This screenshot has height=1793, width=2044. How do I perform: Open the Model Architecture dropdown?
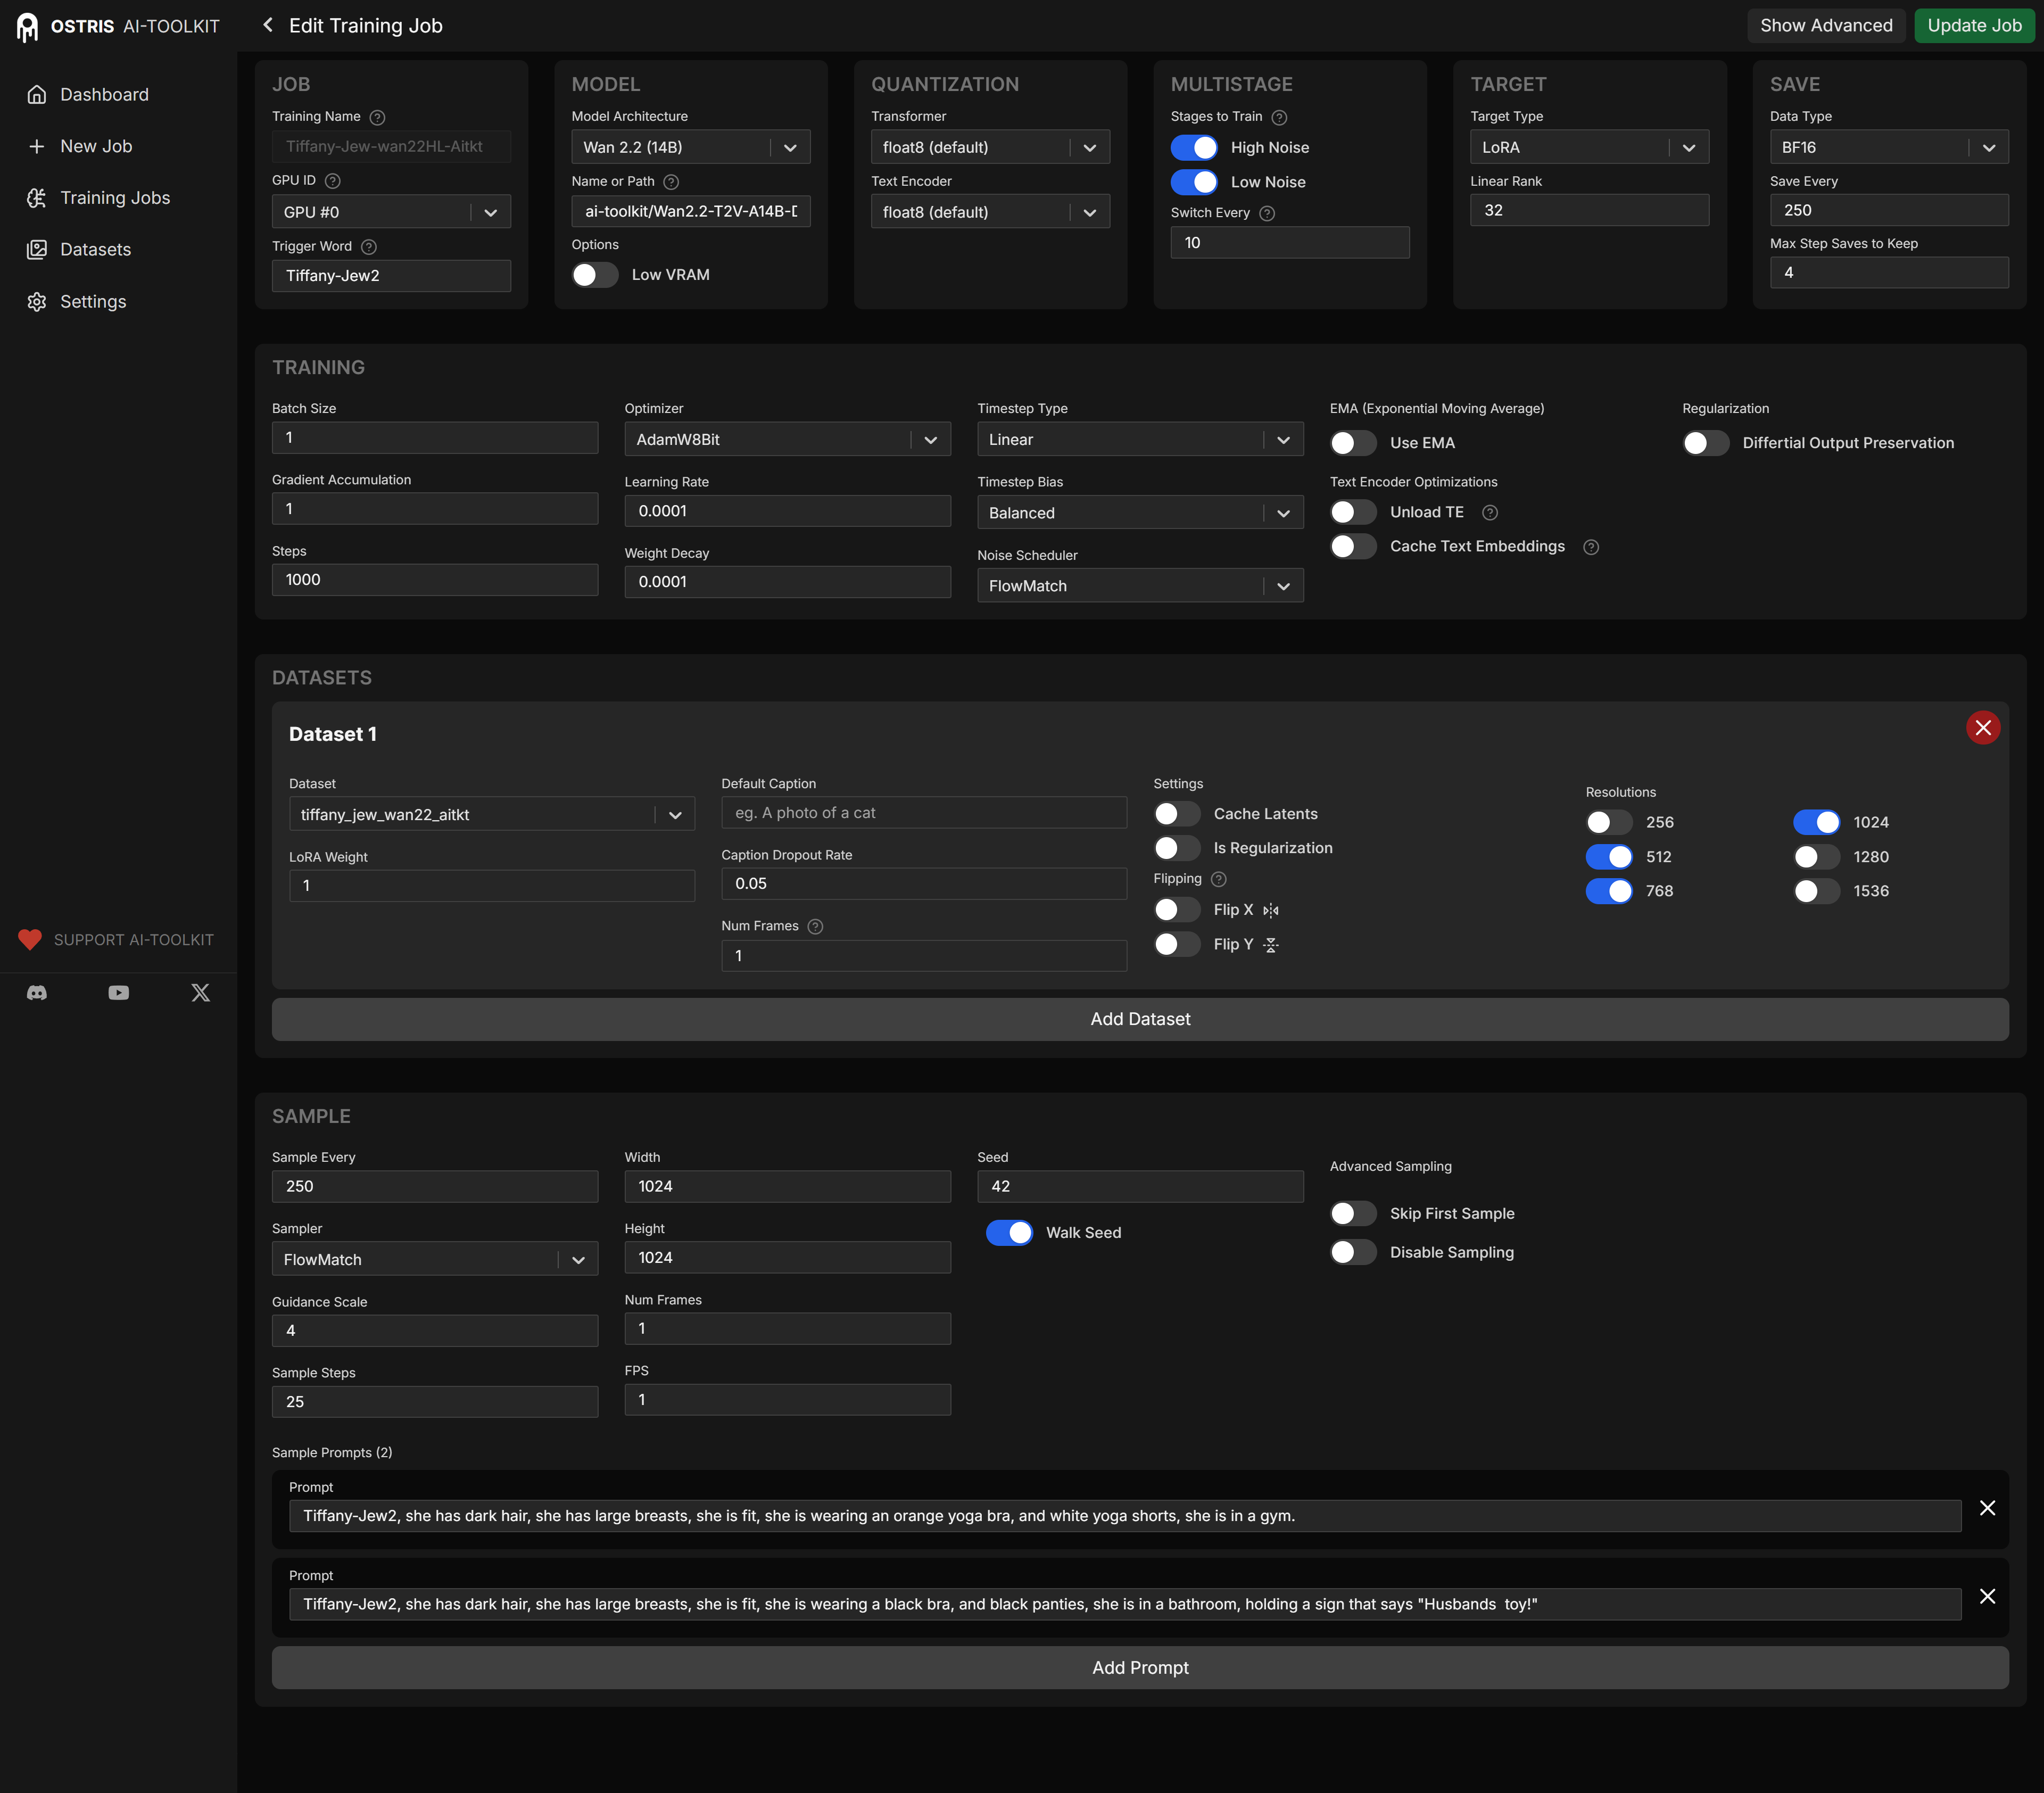click(x=690, y=147)
